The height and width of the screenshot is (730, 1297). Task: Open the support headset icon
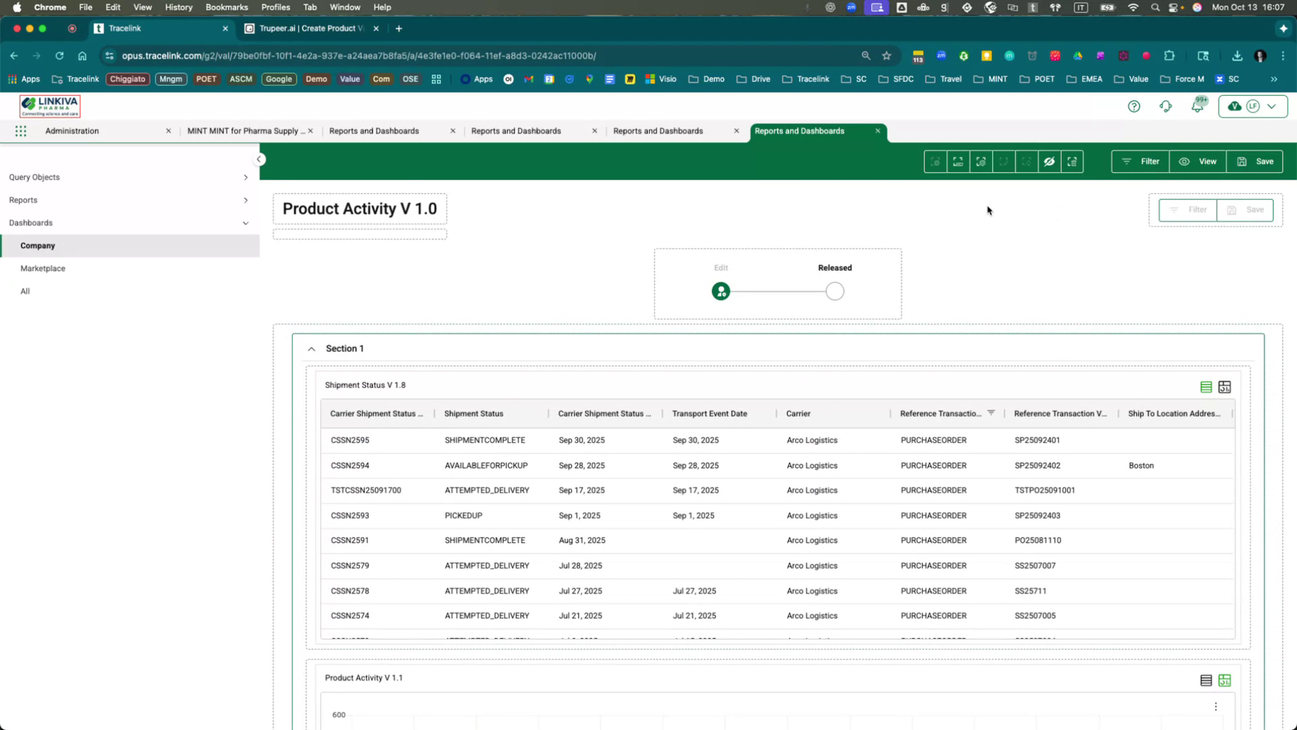coord(1166,106)
